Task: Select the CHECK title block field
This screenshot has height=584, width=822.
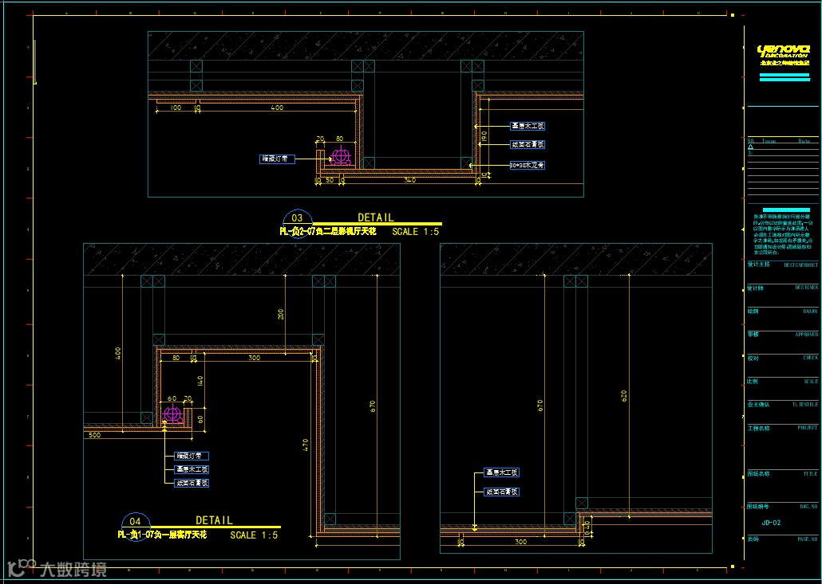Action: click(782, 358)
